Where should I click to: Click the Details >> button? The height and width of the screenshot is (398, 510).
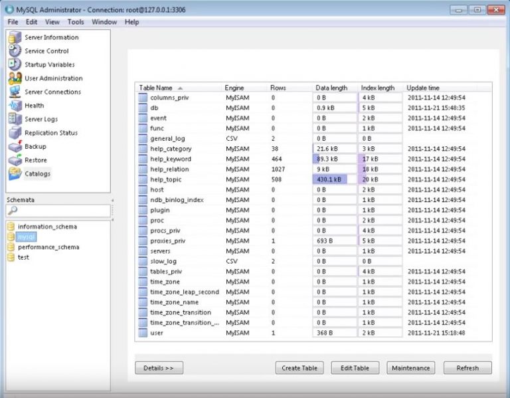click(159, 368)
